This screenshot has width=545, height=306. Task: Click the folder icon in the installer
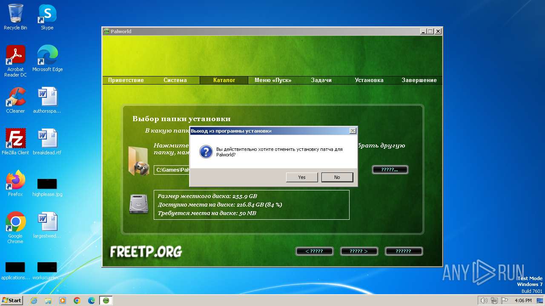click(139, 161)
